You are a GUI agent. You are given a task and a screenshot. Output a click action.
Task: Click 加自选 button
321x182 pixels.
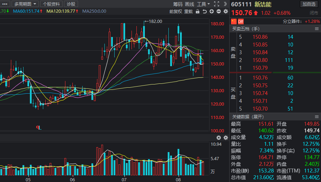(309, 4)
